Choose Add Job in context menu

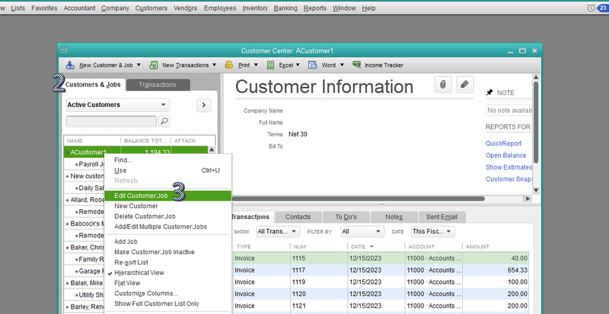126,242
